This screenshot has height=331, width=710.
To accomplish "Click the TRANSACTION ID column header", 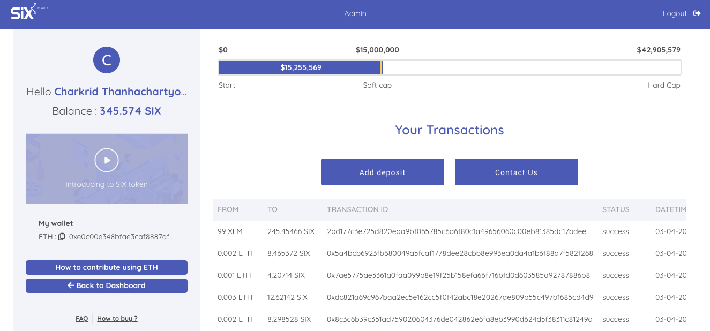I will pyautogui.click(x=357, y=209).
